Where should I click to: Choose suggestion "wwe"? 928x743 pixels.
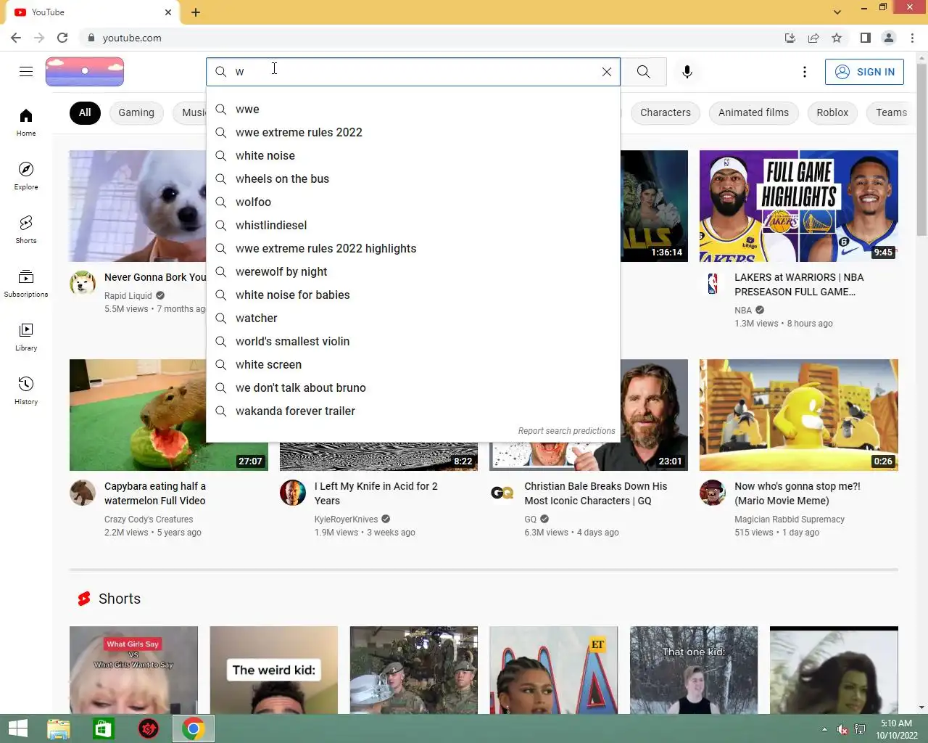click(413, 109)
